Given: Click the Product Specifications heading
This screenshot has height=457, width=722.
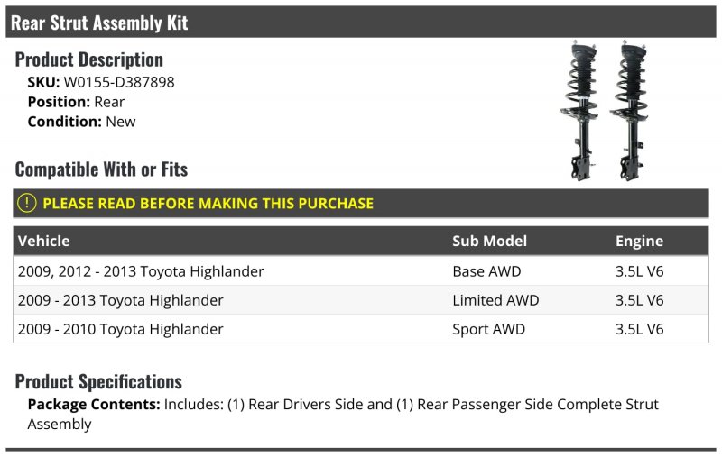Looking at the screenshot, I should [98, 381].
